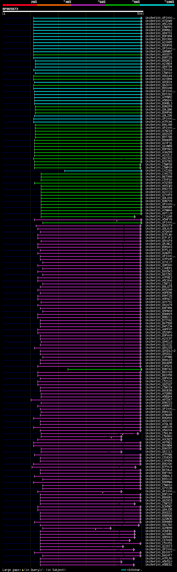This screenshot has height=572, width=177.
Task: Select label UniRef100_B9GYT8
Action: (159, 189)
